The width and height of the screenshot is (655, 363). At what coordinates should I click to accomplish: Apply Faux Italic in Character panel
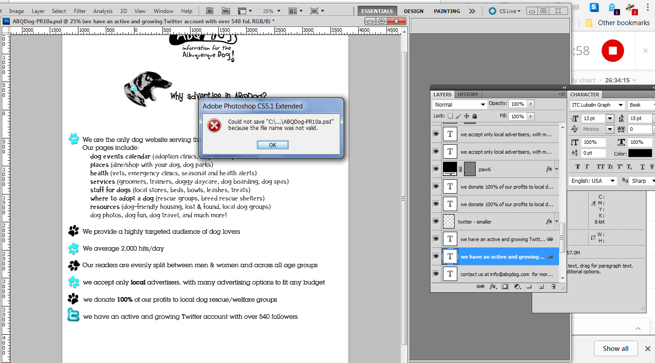point(587,167)
